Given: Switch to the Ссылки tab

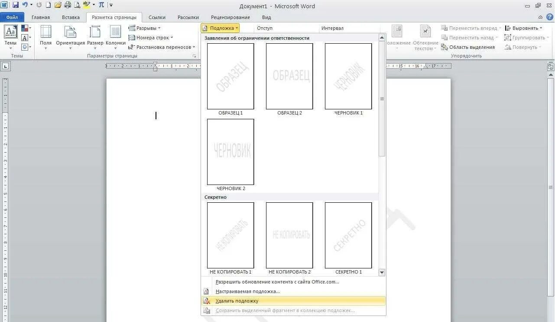Looking at the screenshot, I should (157, 17).
